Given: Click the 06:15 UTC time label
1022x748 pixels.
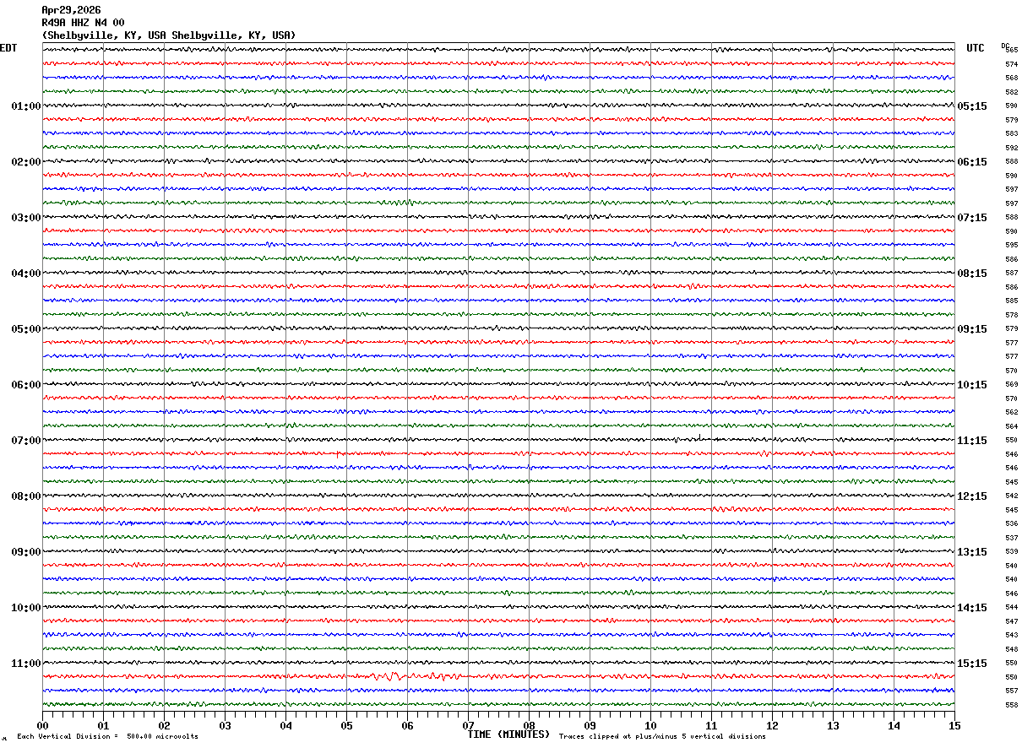Looking at the screenshot, I should 971,162.
